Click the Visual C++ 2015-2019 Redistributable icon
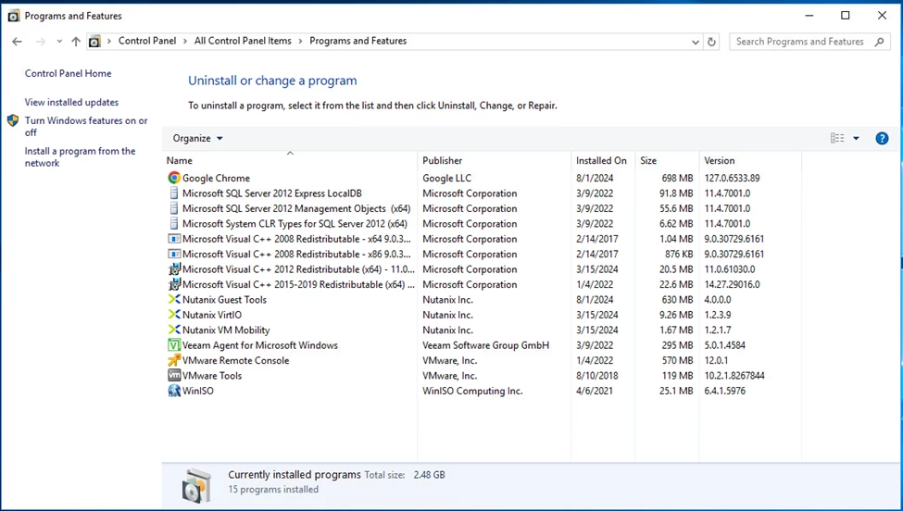Screen dimensions: 903x511 click(174, 284)
